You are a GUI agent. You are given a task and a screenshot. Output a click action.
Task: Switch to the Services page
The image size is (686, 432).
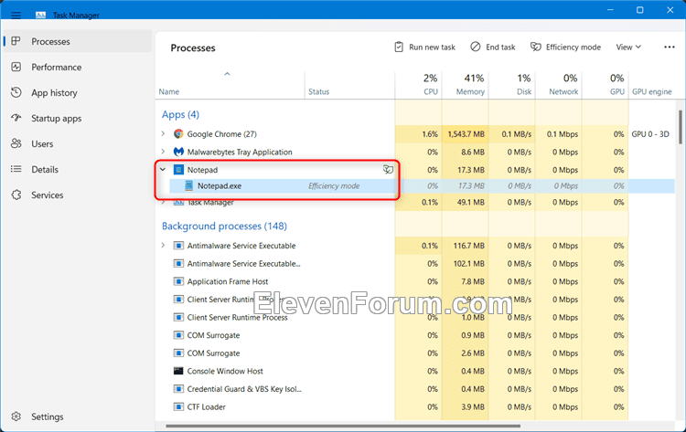[48, 195]
